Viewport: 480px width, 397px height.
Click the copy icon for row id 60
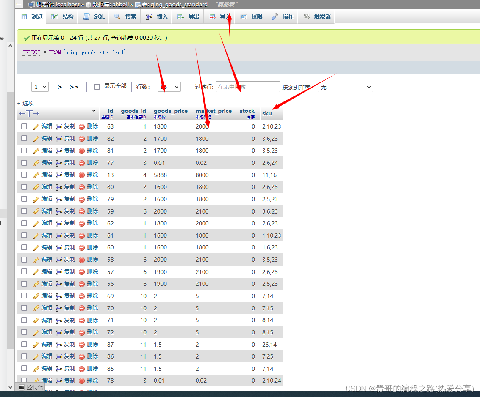click(x=59, y=247)
